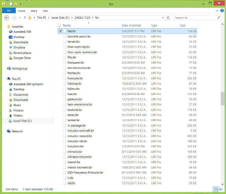The image size is (226, 194).
Task: Expand the ribbon chevron
Action: pyautogui.click(x=217, y=11)
